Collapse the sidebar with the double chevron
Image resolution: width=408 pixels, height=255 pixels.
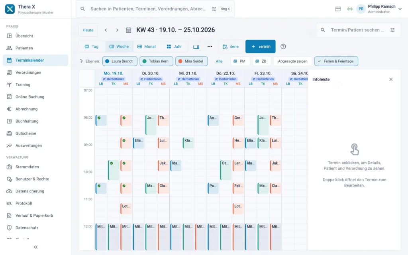[35, 247]
